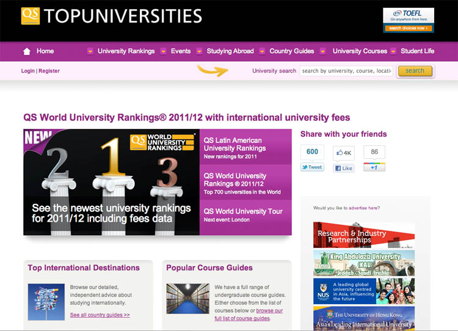
Task: Open the Country Guides menu
Action: click(x=291, y=51)
